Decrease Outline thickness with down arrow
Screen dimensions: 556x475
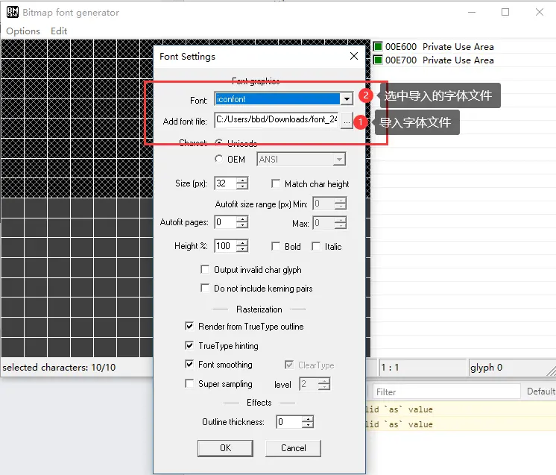[308, 425]
